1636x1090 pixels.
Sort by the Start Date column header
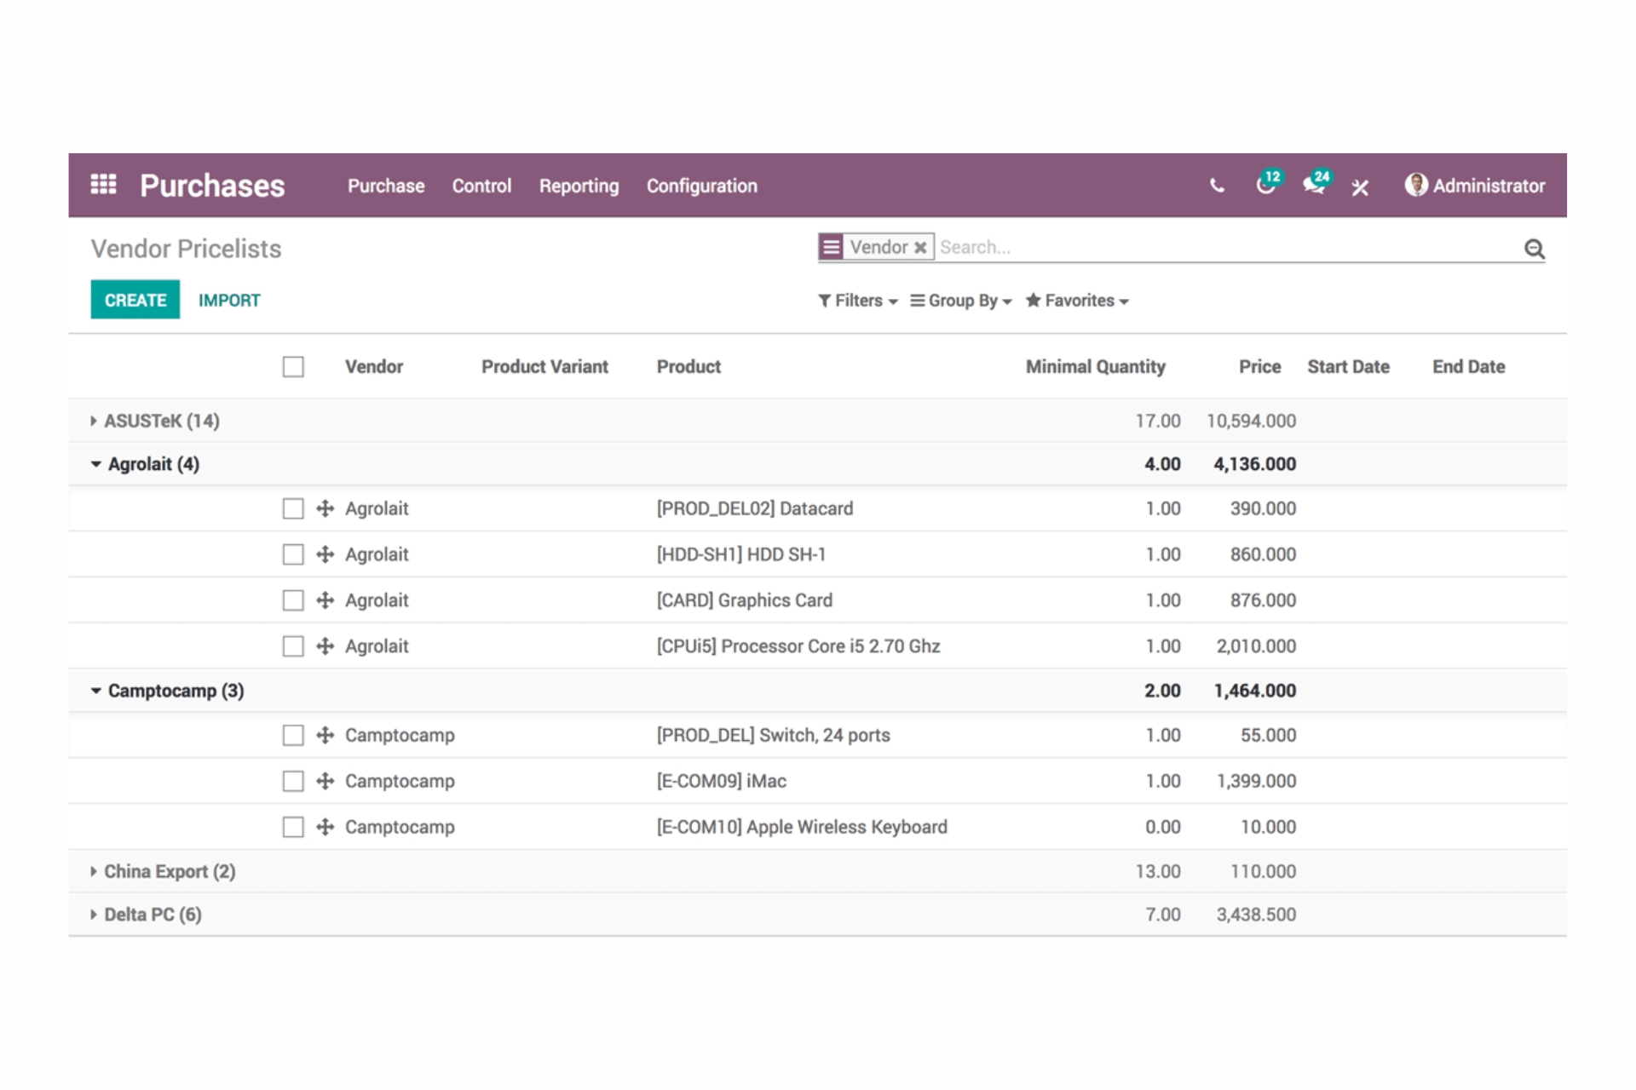coord(1348,367)
